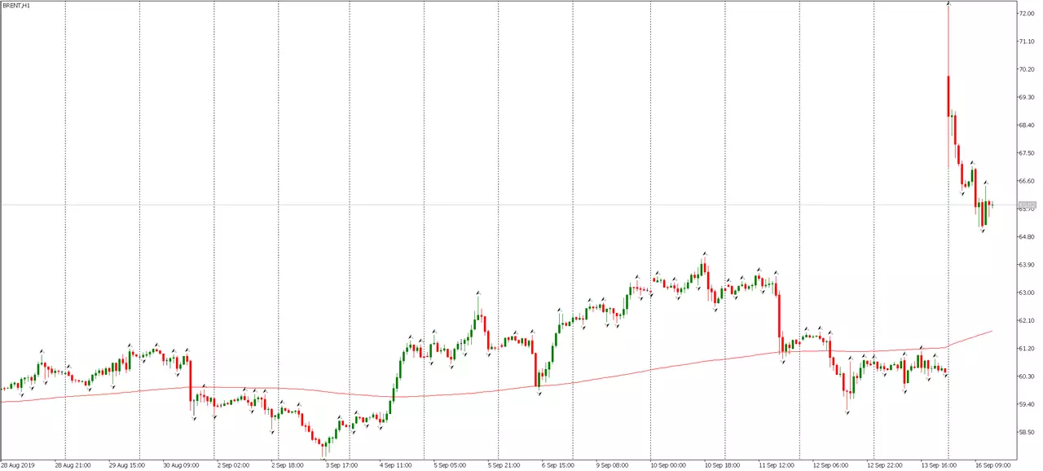The height and width of the screenshot is (471, 1043).
Task: Click the 66.60 price axis label
Action: [x=1027, y=181]
